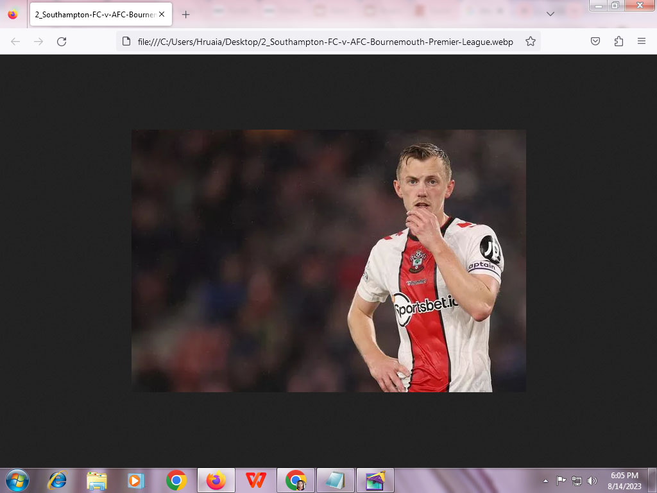Open the Extensions puzzle icon
The height and width of the screenshot is (493, 657).
point(619,42)
